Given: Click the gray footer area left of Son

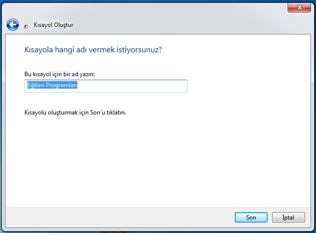Looking at the screenshot, I should pos(125,218).
